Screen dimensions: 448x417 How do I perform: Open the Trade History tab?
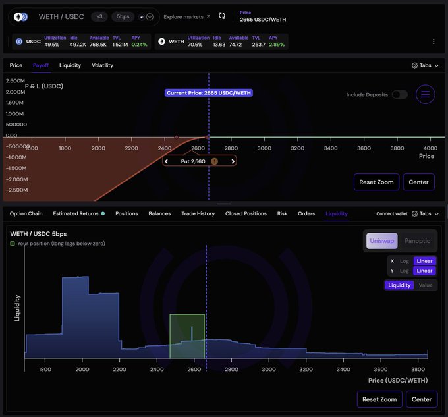[198, 213]
